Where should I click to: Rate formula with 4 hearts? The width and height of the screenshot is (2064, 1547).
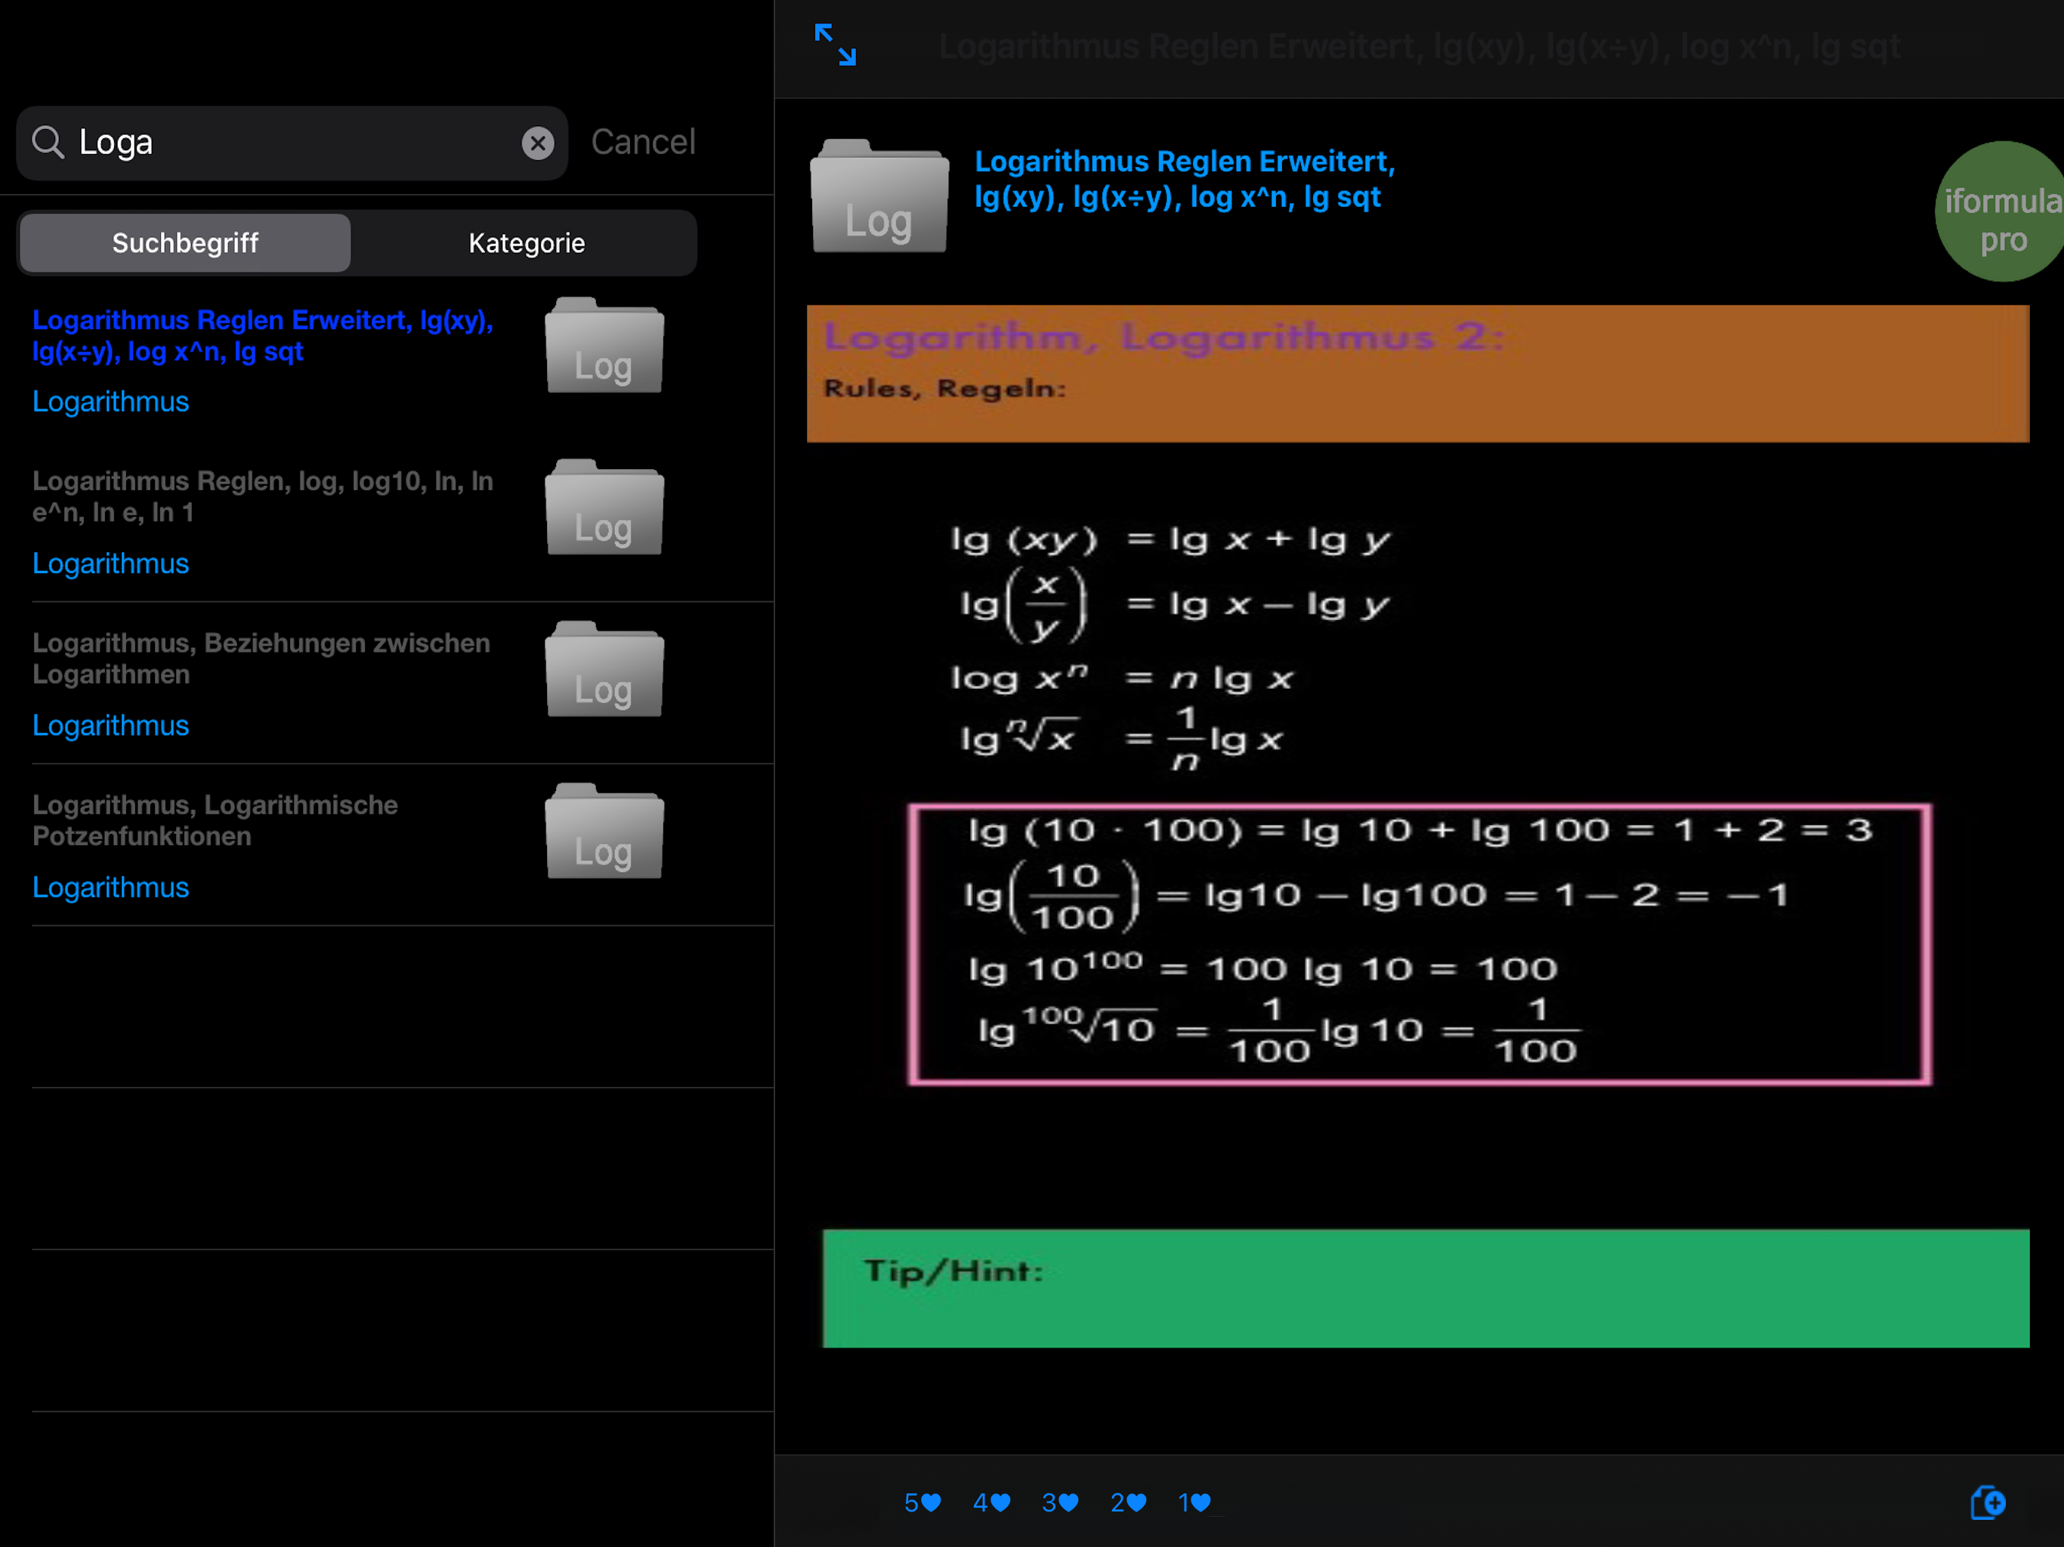991,1502
